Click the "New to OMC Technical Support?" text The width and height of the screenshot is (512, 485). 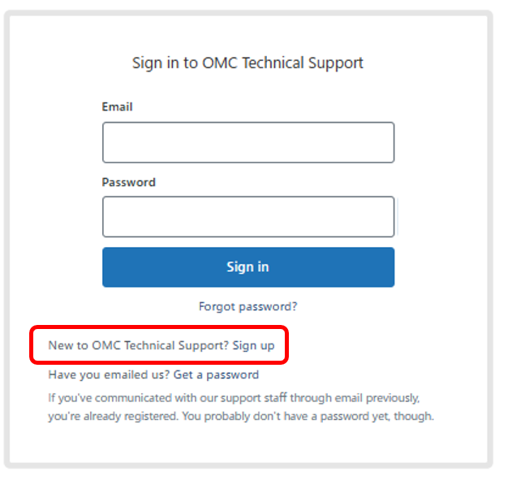click(x=138, y=345)
